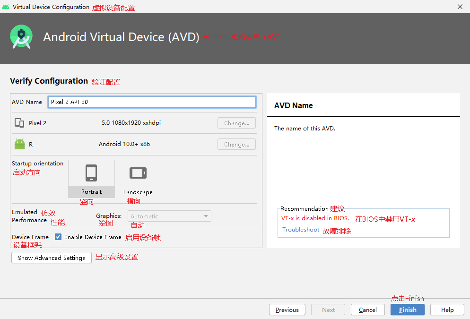470x319 pixels.
Task: Click Change button for the Pixel 2 device
Action: coord(236,123)
